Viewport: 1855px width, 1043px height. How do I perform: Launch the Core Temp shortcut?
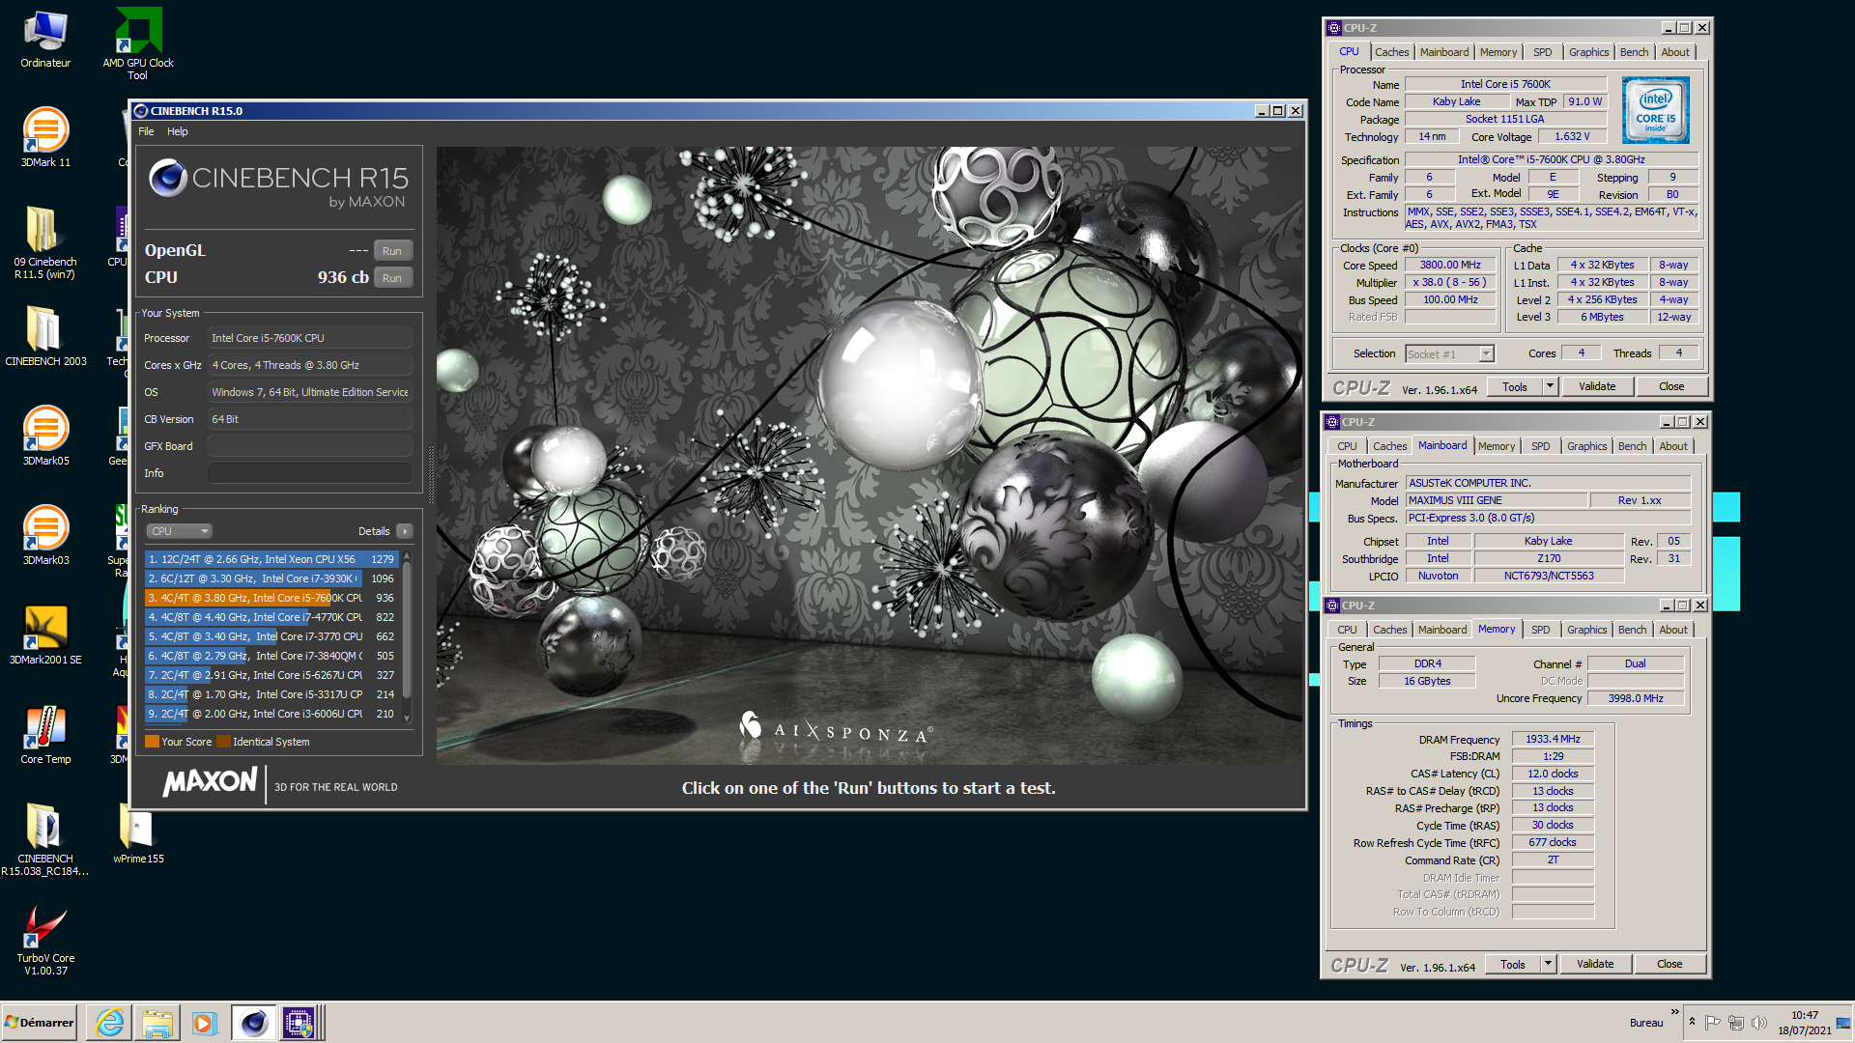(x=45, y=735)
